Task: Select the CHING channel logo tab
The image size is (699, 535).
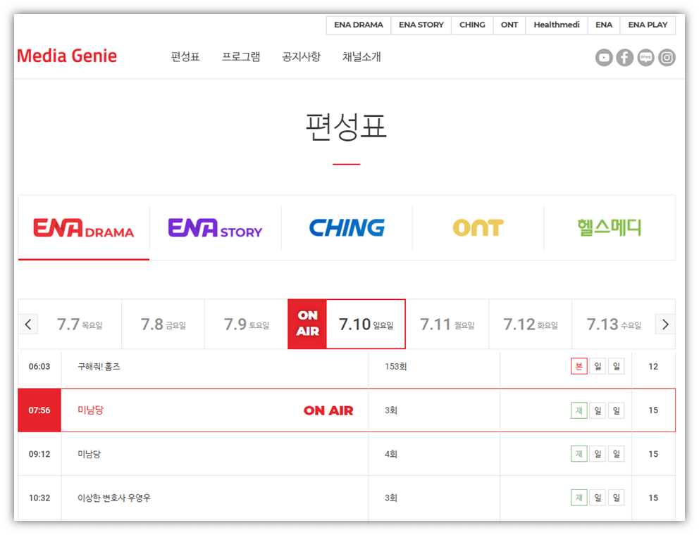Action: [x=347, y=227]
